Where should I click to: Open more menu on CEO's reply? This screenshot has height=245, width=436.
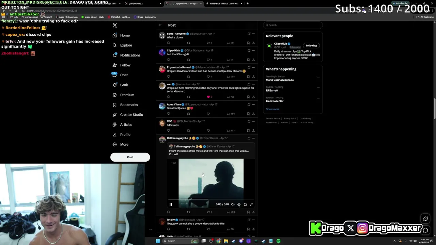(x=253, y=121)
